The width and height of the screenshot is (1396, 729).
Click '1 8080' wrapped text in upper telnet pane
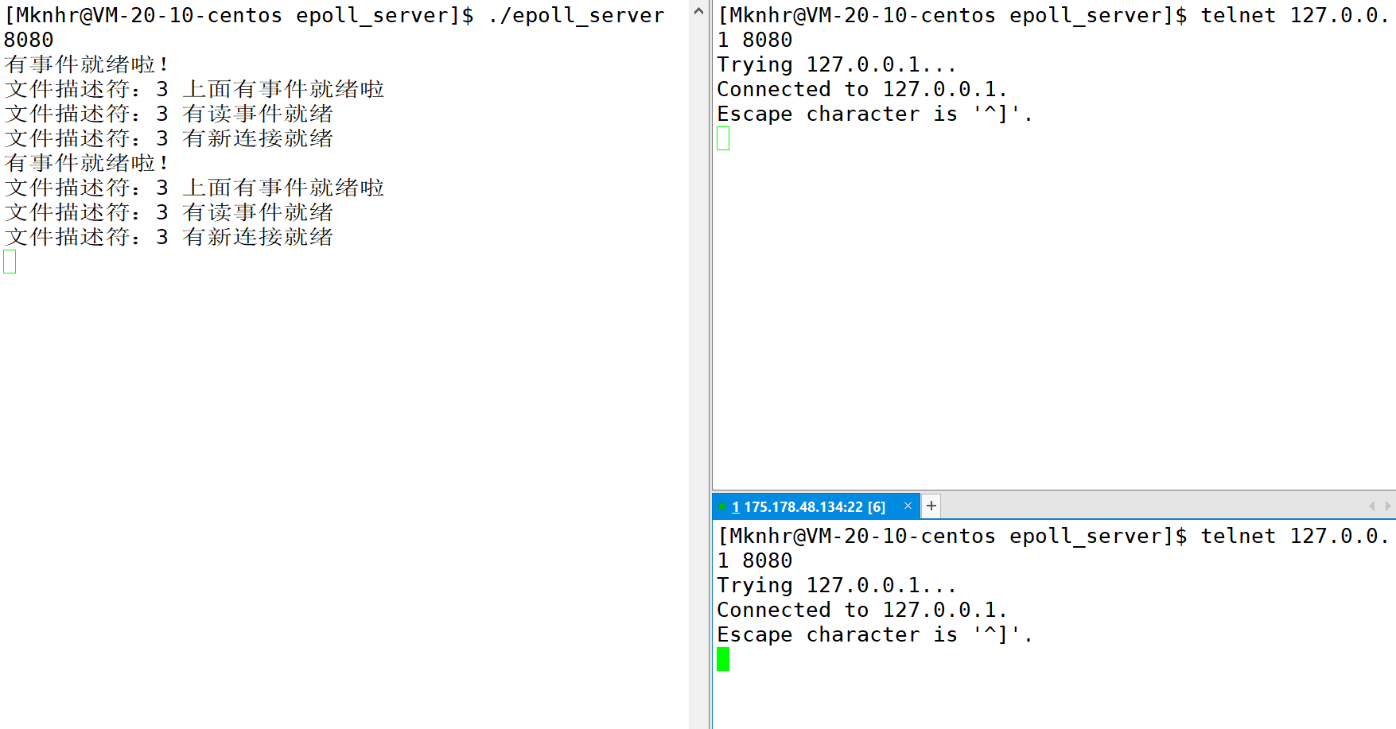pos(755,40)
